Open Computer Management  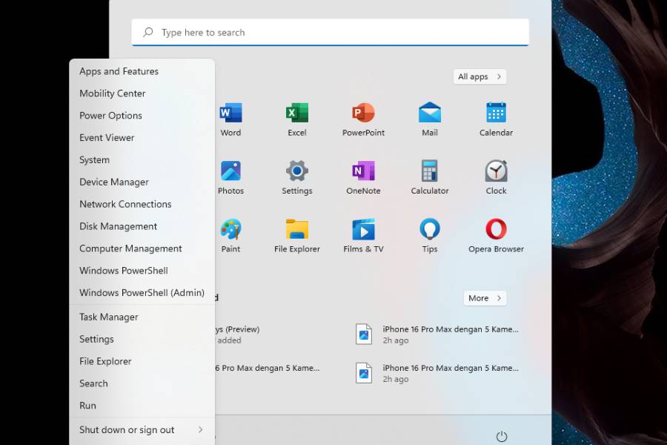(x=142, y=248)
